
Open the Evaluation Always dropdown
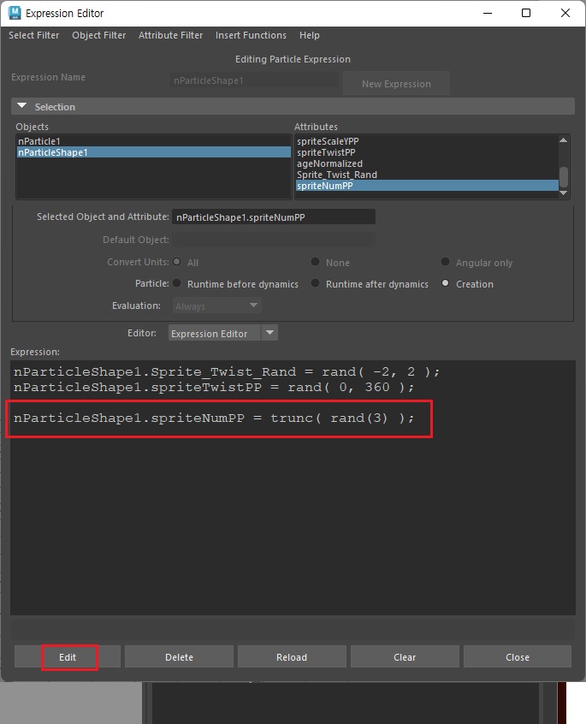click(x=217, y=306)
